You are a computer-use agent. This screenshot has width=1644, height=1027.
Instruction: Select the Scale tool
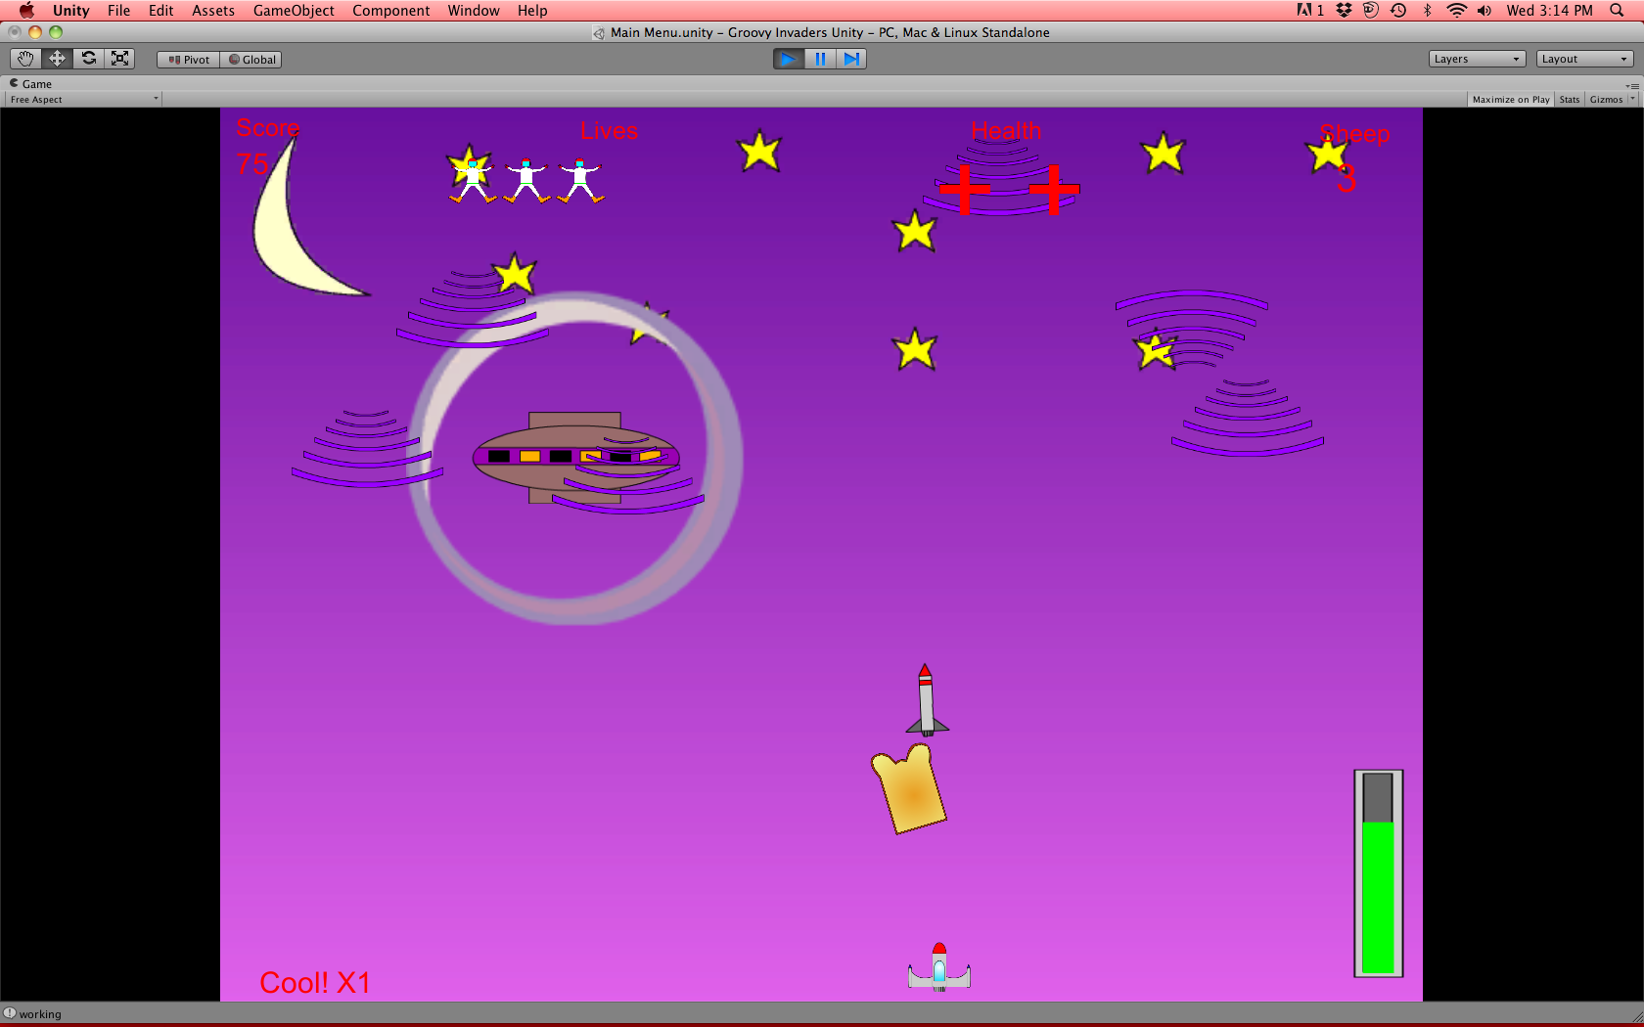[119, 59]
